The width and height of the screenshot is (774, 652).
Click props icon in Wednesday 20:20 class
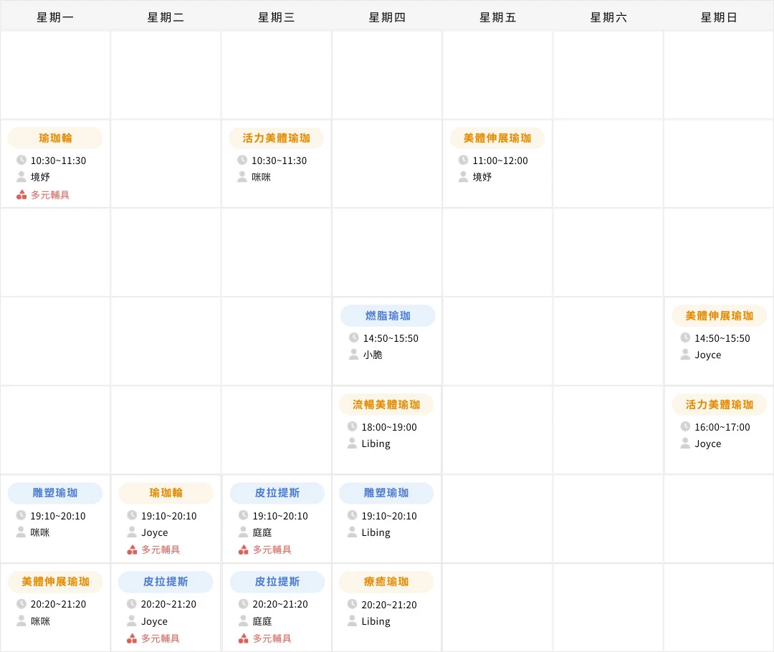pyautogui.click(x=244, y=638)
